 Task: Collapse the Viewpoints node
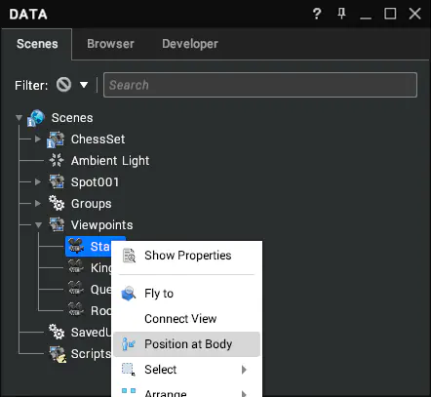[x=38, y=225]
